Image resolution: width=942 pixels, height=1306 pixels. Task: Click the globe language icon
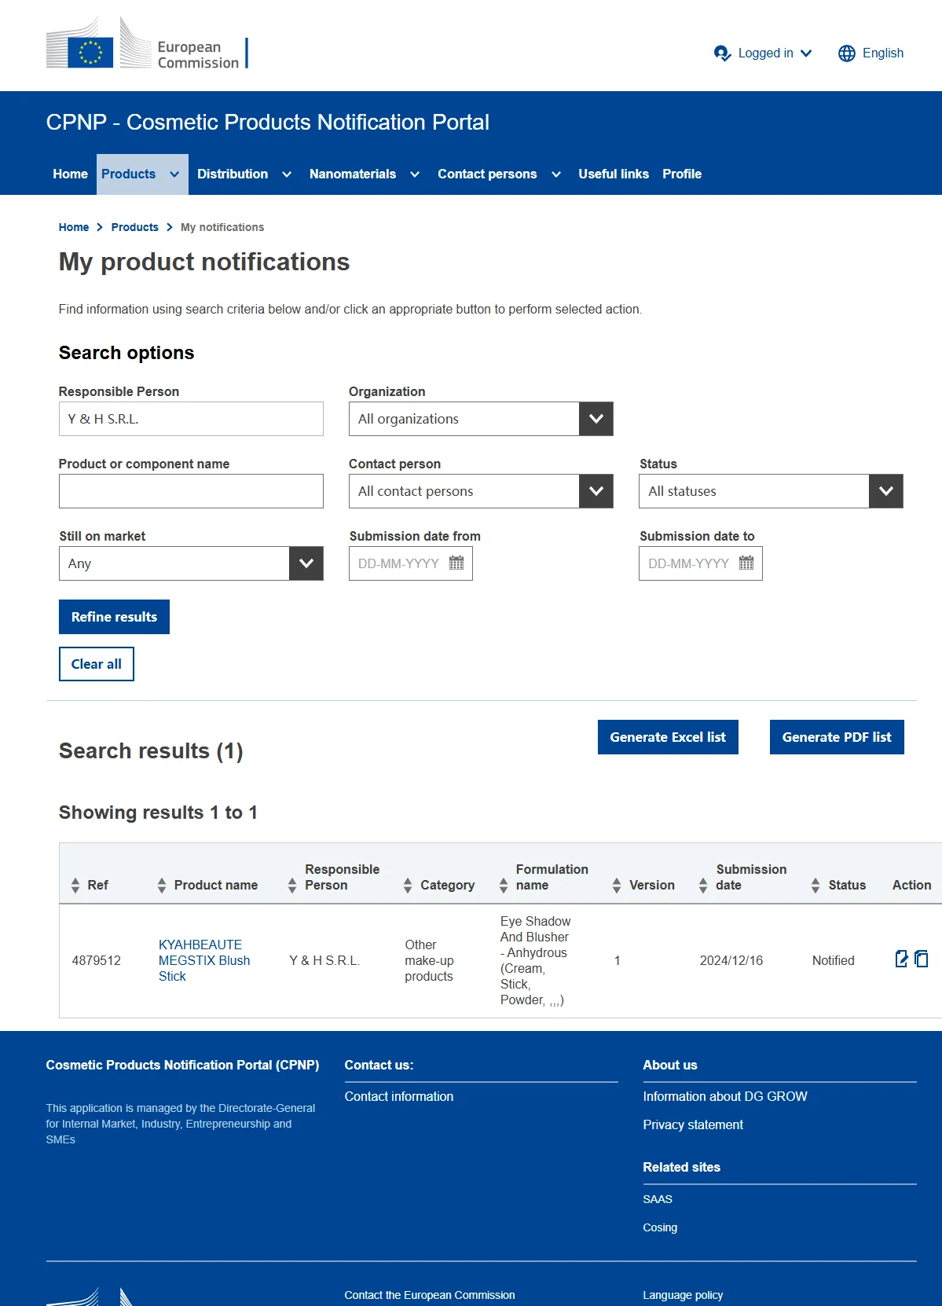(846, 53)
